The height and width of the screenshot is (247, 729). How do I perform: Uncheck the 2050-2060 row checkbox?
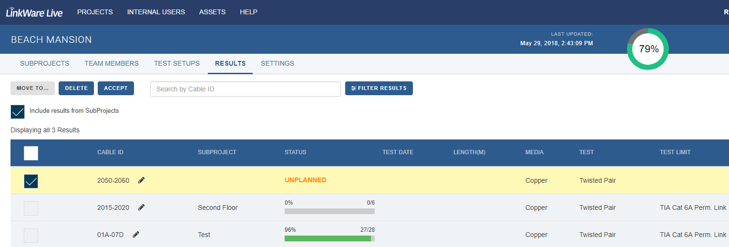point(31,181)
